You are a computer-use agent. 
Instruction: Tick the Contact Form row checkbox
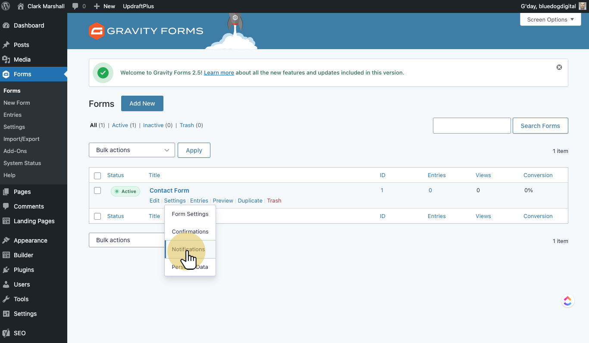(97, 190)
